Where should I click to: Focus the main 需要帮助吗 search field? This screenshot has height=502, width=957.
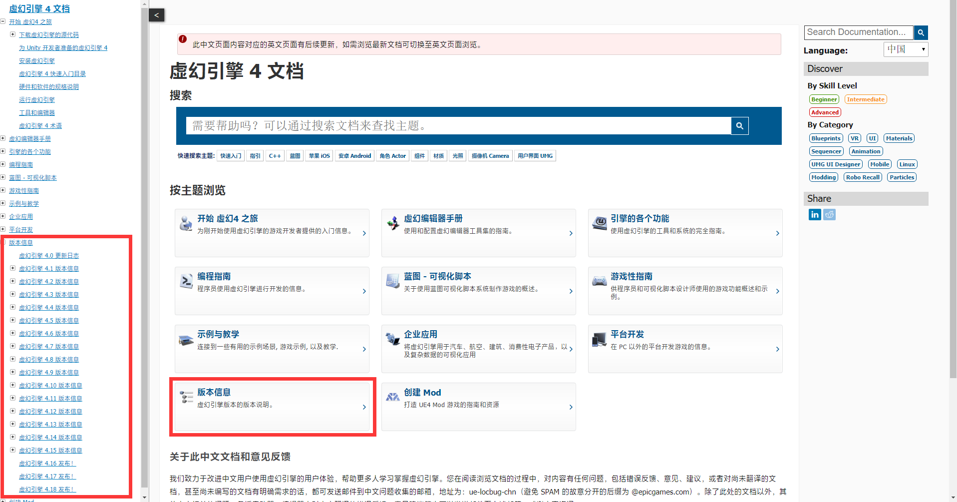(x=458, y=126)
